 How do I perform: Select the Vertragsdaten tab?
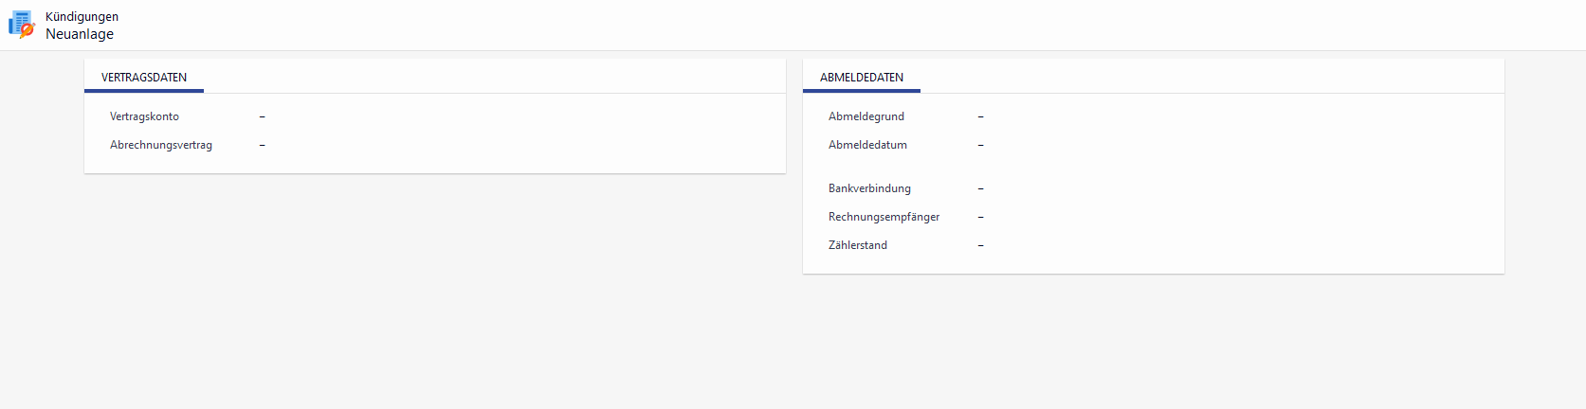pos(144,78)
